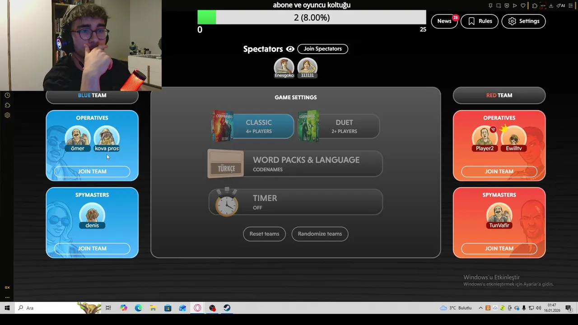Viewport: 578px width, 325px height.
Task: Open Copilot from the taskbar
Action: [124, 308]
